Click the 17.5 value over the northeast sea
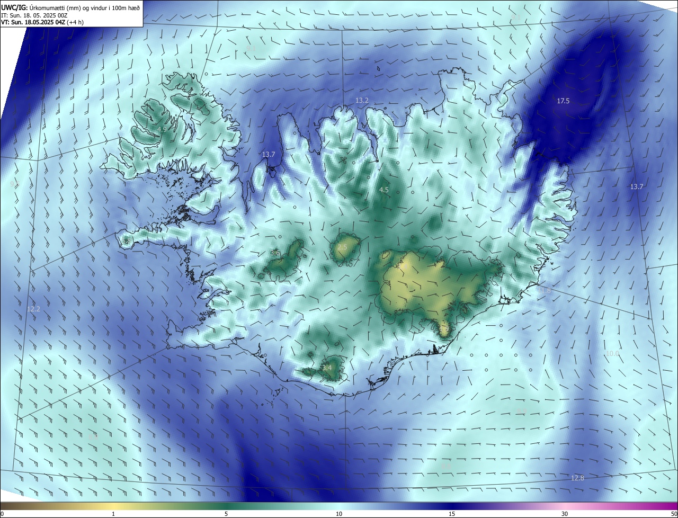Viewport: 678px width, 518px height. (x=563, y=101)
